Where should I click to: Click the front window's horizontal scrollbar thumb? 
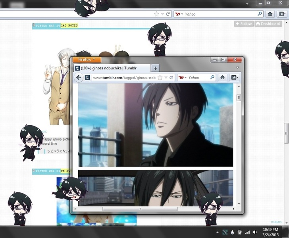[x=140, y=209]
